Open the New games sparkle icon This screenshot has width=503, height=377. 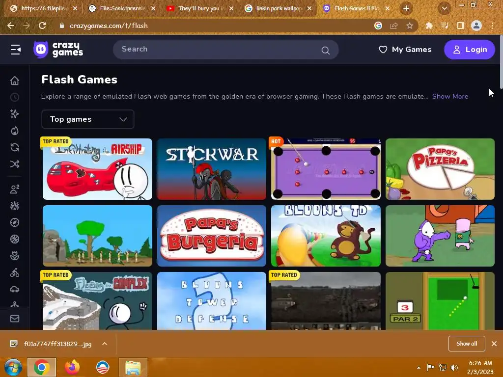click(15, 114)
